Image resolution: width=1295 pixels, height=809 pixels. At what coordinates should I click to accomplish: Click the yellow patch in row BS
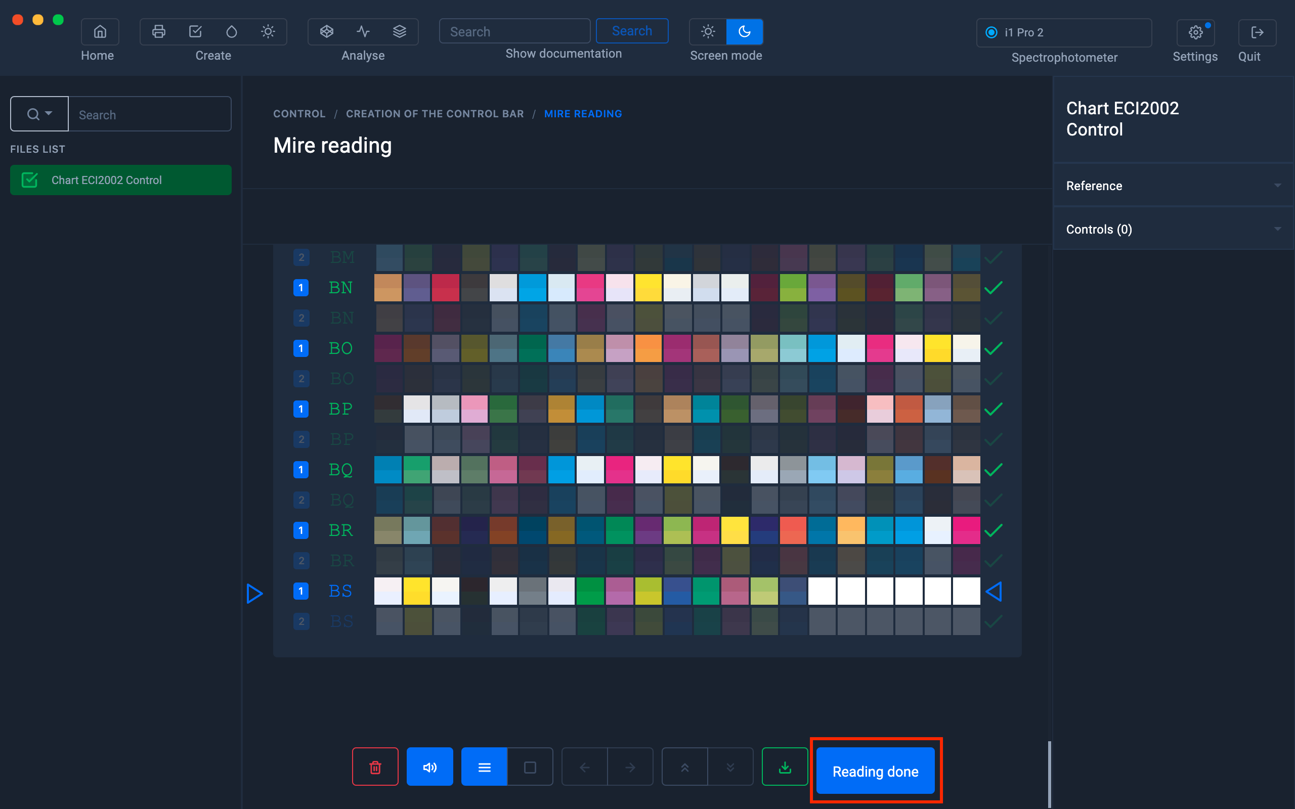tap(416, 591)
